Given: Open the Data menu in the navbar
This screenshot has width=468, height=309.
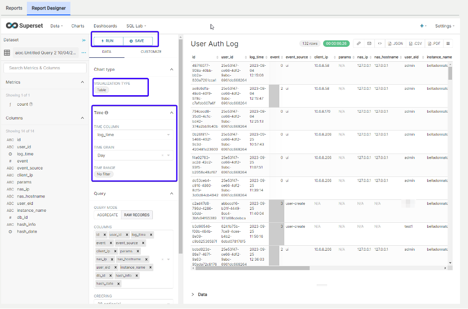Looking at the screenshot, I should tap(56, 26).
